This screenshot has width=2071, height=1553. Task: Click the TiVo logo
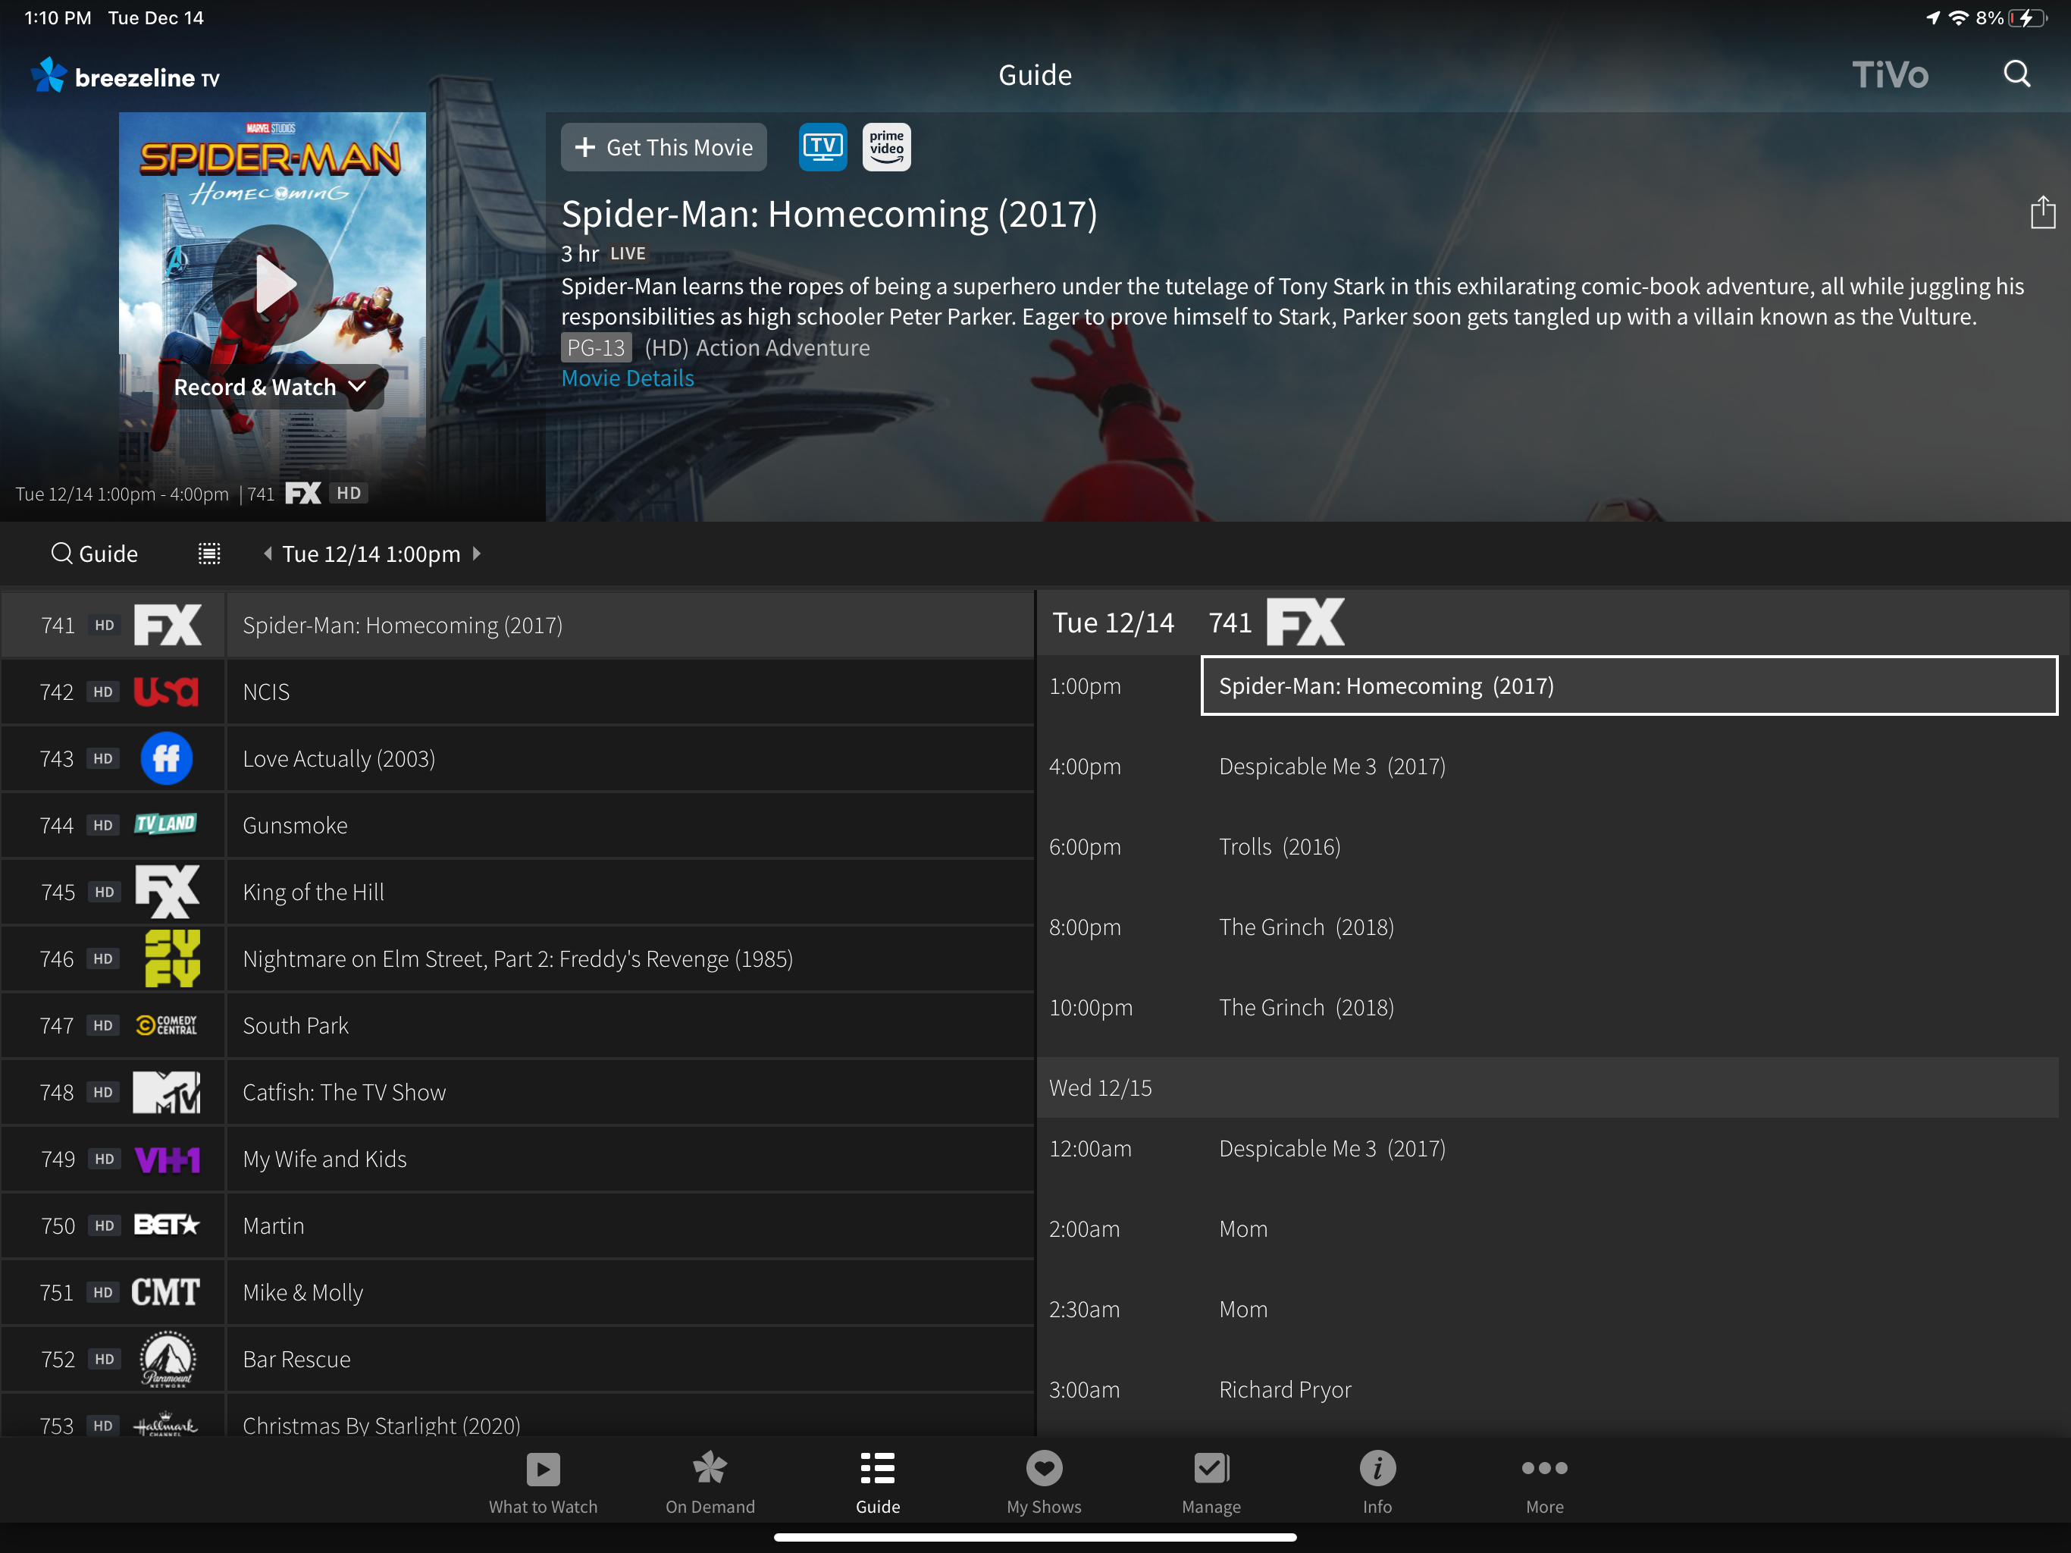pos(1889,75)
